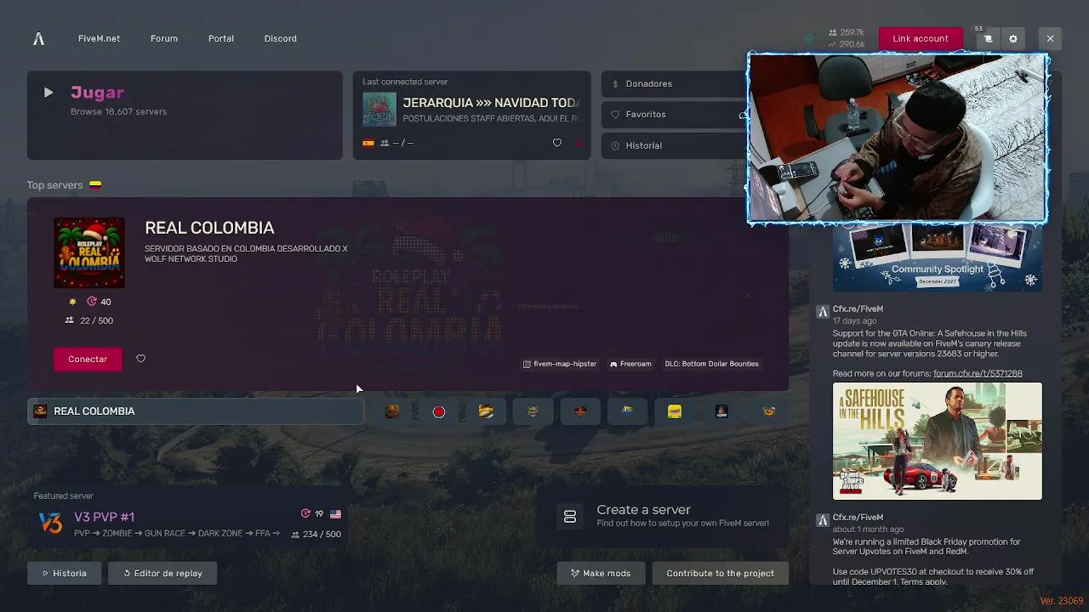This screenshot has width=1089, height=612.
Task: Open the JERARQUIA last connected server card
Action: (x=472, y=115)
